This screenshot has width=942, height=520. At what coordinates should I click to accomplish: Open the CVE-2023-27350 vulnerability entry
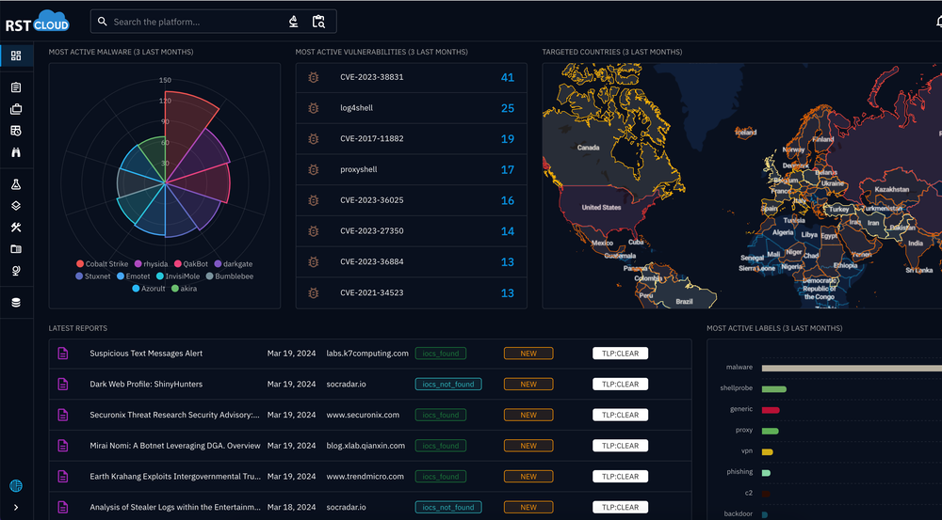[411, 231]
